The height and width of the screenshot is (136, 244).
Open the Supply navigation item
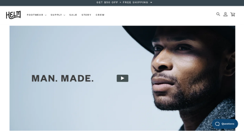[56, 15]
